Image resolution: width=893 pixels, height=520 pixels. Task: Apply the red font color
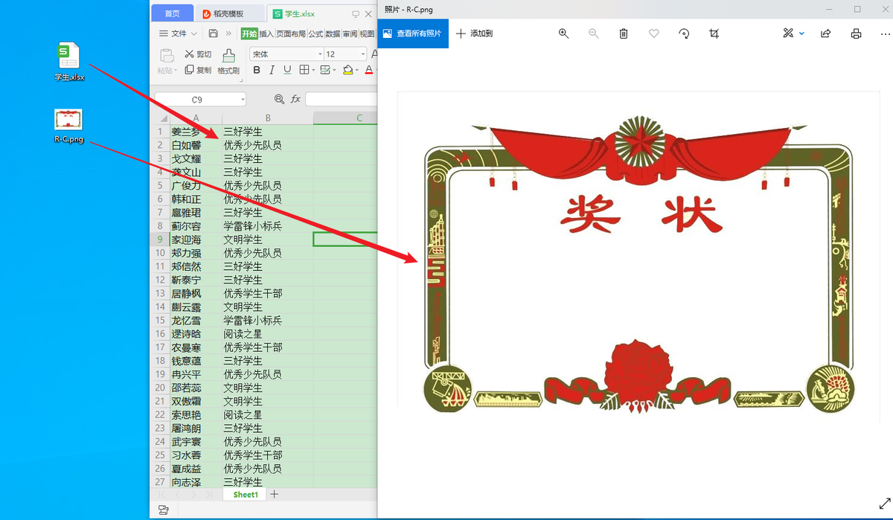click(x=368, y=70)
